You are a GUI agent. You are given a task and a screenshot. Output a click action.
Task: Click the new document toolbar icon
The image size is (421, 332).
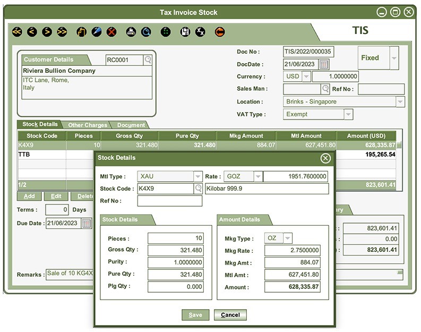[x=81, y=32]
